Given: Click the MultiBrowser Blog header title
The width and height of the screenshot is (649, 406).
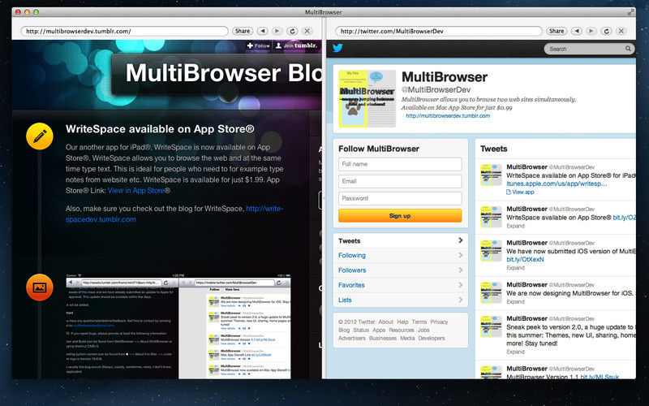Looking at the screenshot, I should [224, 73].
